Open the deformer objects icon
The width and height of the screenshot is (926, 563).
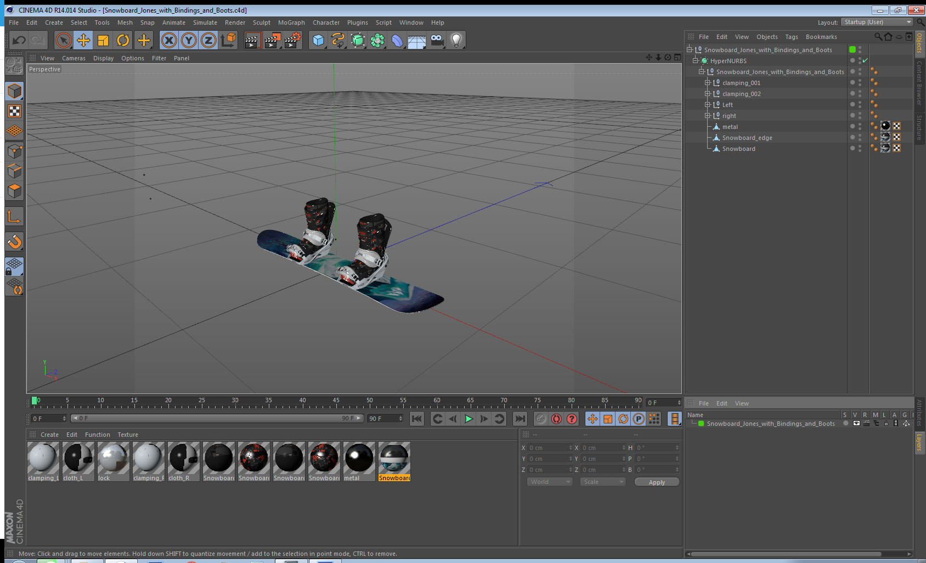(x=397, y=40)
